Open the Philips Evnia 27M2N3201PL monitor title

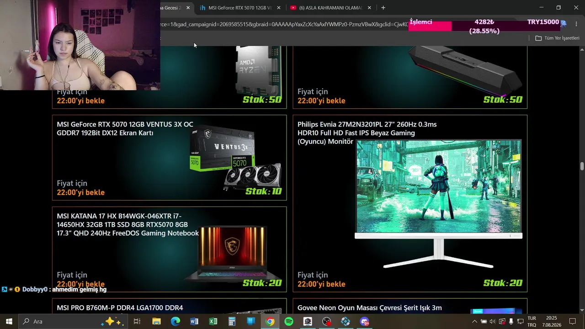367,133
